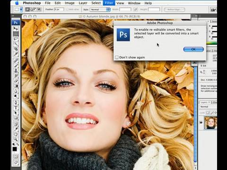Switch default foreground and background colors icon
Viewport: 227px width, 170px height.
tap(14, 144)
